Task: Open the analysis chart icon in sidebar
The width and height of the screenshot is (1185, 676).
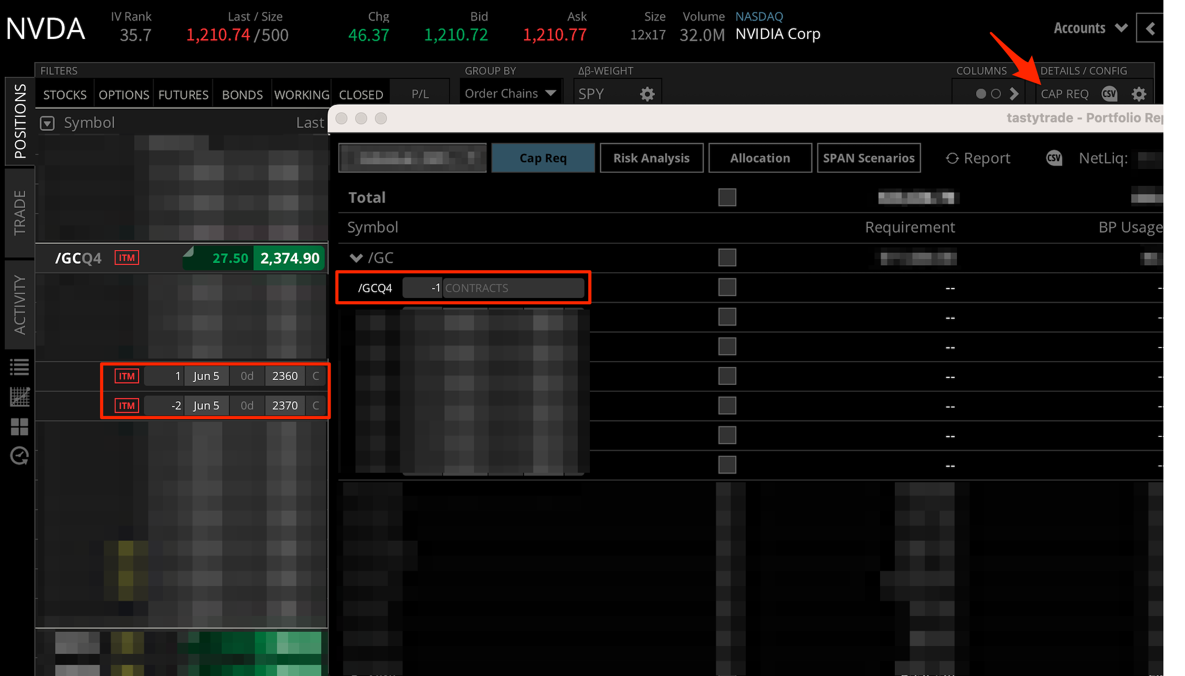Action: click(19, 397)
